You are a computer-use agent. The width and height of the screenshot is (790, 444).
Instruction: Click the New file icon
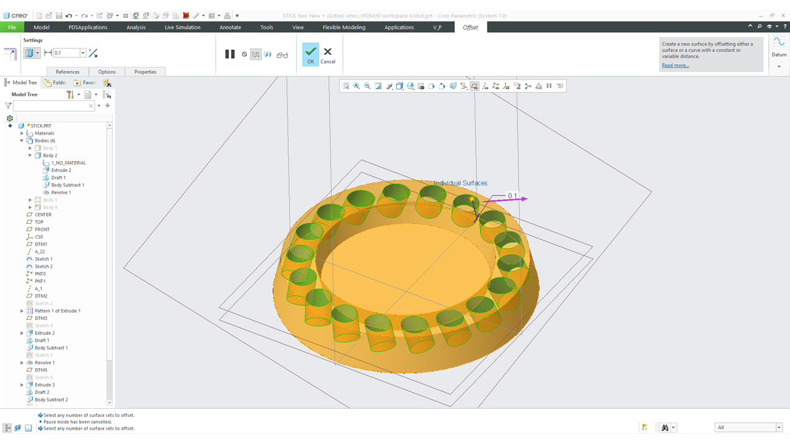(39, 15)
